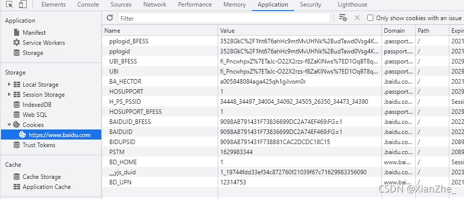Collapse the Cookies tree node
464x199 pixels.
[9, 124]
